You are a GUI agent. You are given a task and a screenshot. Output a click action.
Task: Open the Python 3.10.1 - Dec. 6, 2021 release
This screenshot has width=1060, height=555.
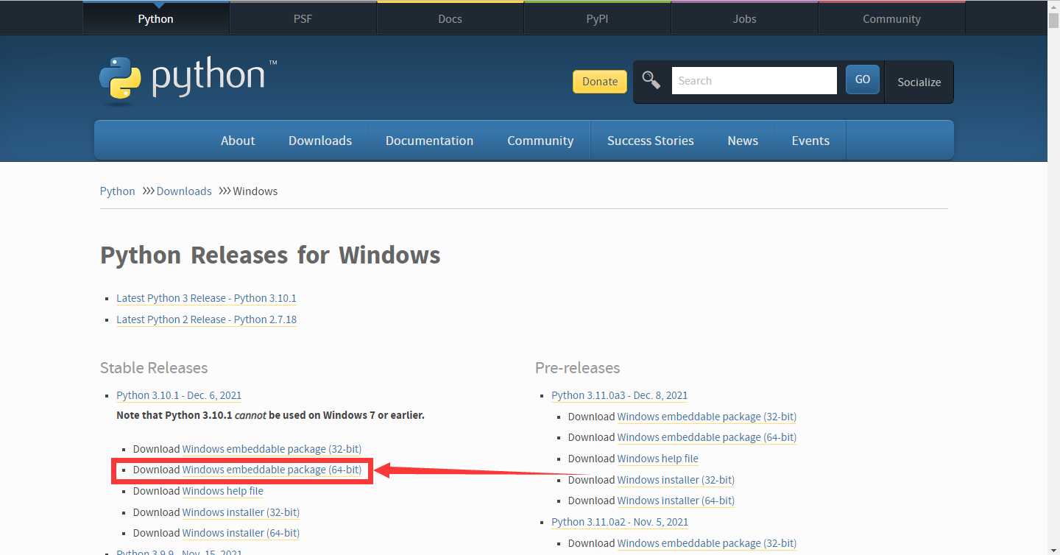click(x=179, y=395)
